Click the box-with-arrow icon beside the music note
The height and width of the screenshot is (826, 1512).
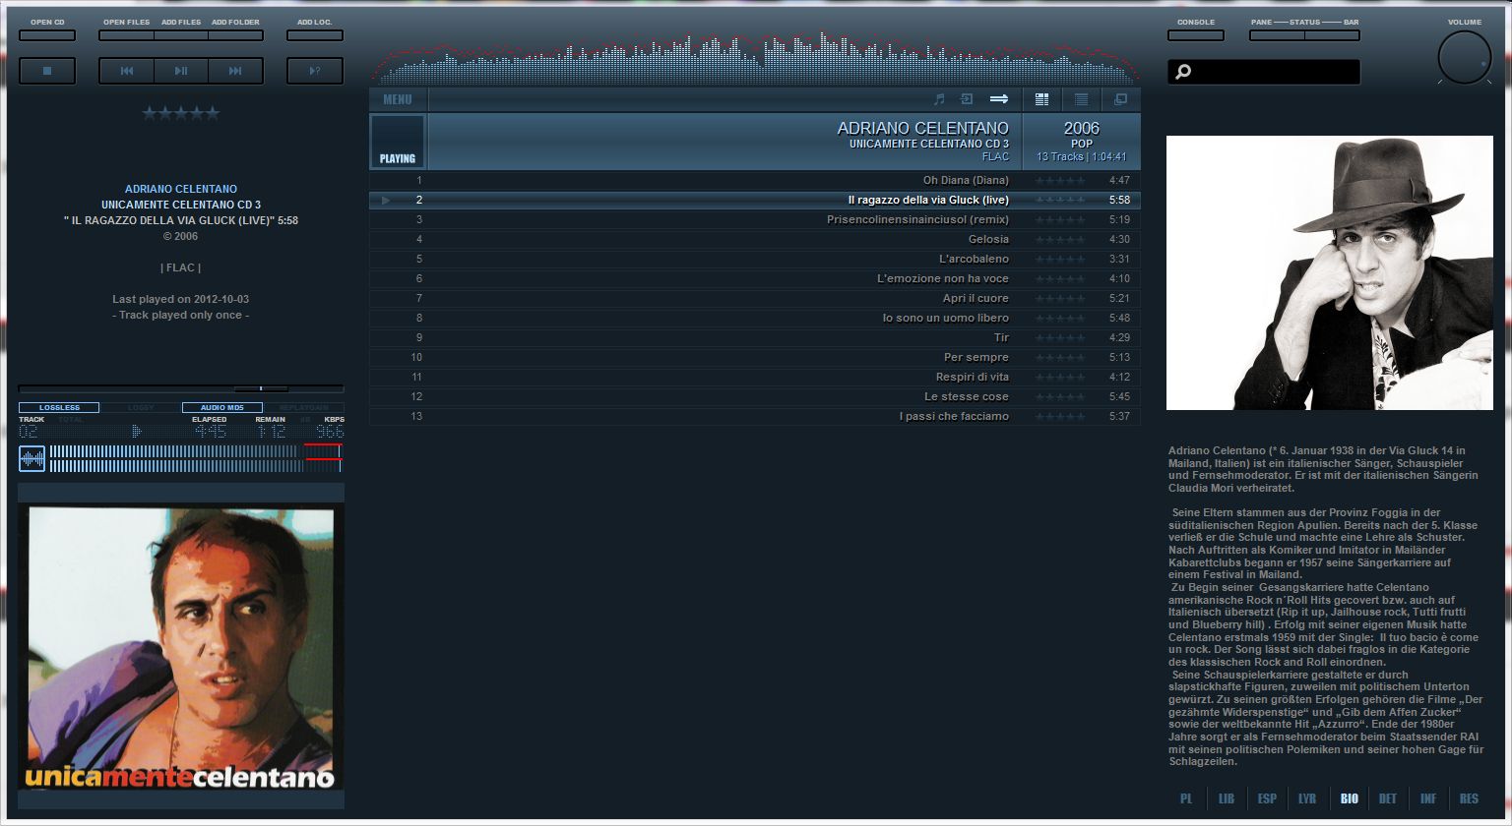(x=967, y=99)
